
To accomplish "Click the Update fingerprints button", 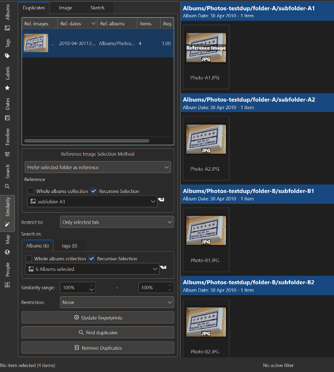I will tap(98, 317).
